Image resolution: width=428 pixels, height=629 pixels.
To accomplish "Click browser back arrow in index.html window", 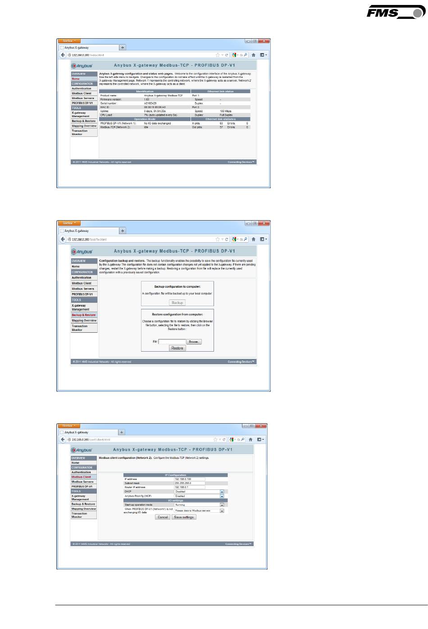I will pyautogui.click(x=63, y=55).
